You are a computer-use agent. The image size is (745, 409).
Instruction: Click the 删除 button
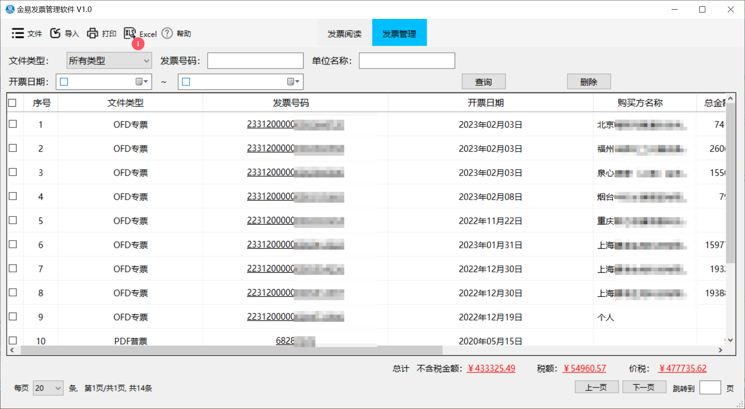[x=589, y=82]
